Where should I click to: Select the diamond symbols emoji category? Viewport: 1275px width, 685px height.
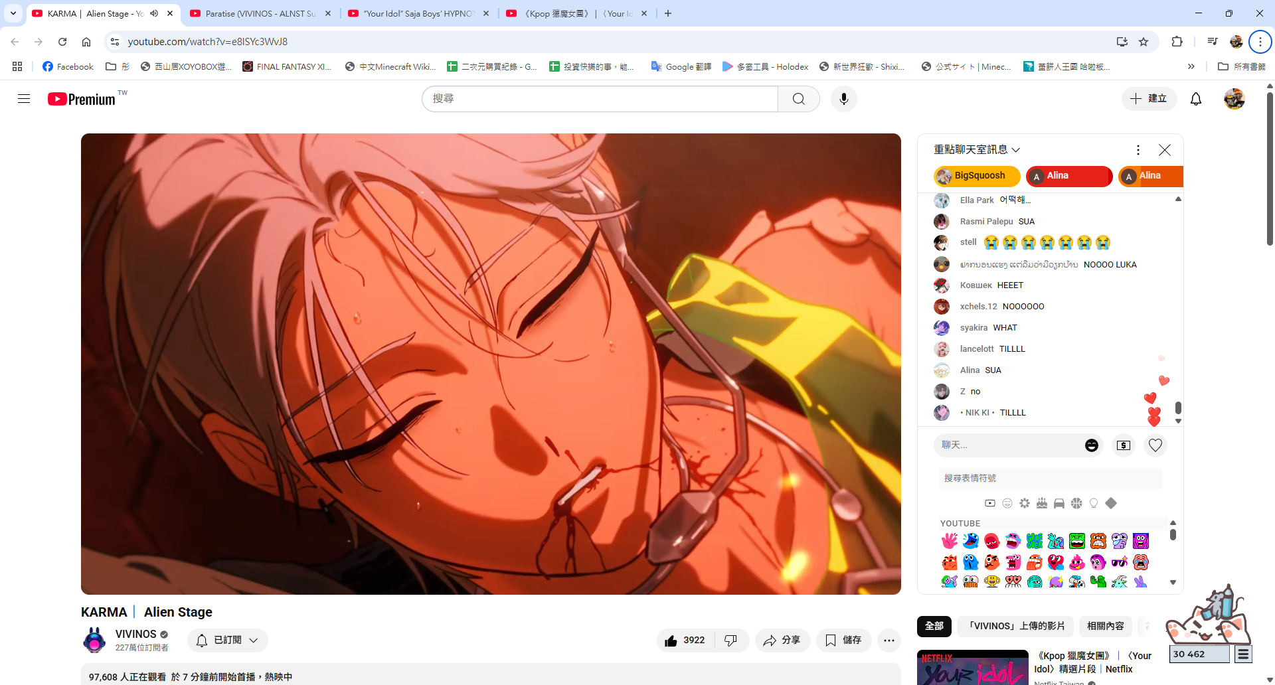(1111, 503)
